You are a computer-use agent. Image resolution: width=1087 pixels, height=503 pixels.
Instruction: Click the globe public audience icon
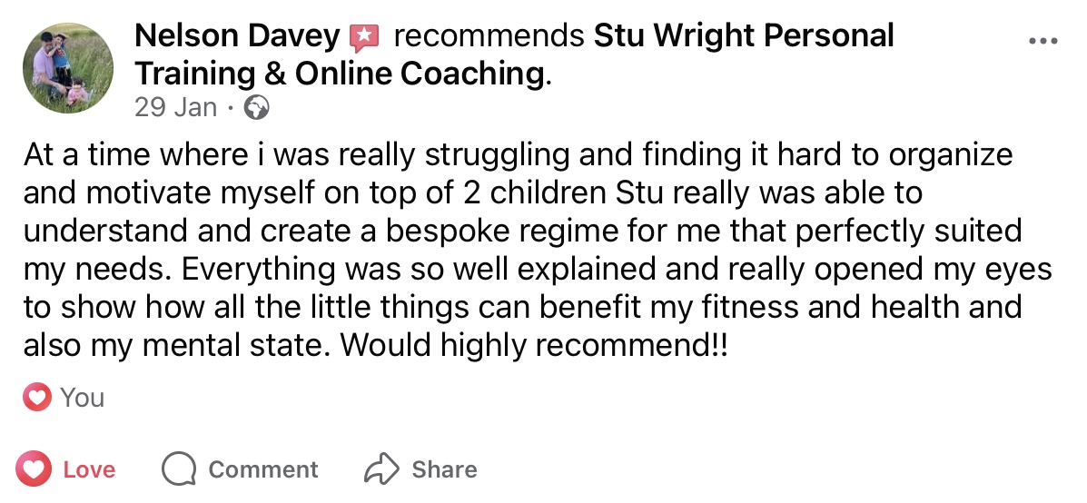[x=258, y=108]
